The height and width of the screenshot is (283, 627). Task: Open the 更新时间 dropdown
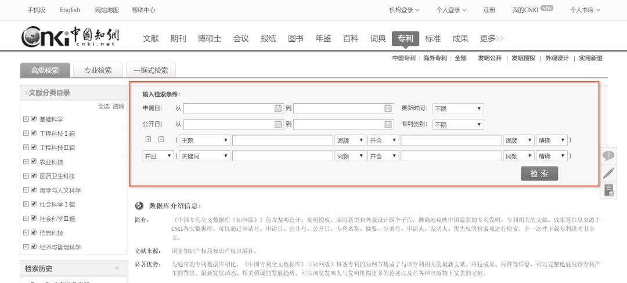pyautogui.click(x=458, y=108)
